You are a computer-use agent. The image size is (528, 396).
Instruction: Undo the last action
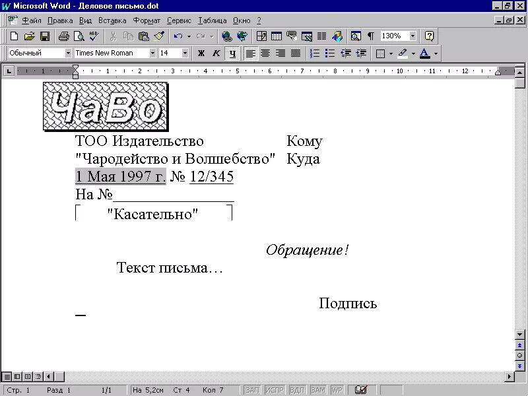(x=178, y=36)
